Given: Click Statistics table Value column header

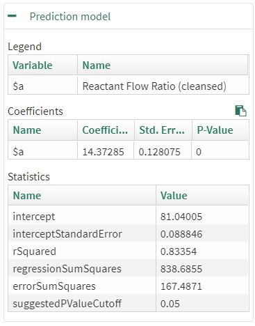Looking at the screenshot, I should 202,195.
